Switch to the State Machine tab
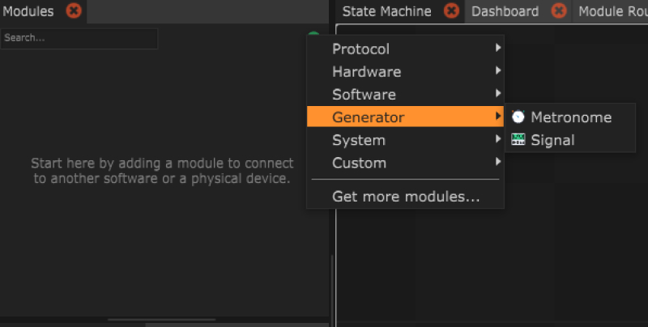648x327 pixels. 387,11
